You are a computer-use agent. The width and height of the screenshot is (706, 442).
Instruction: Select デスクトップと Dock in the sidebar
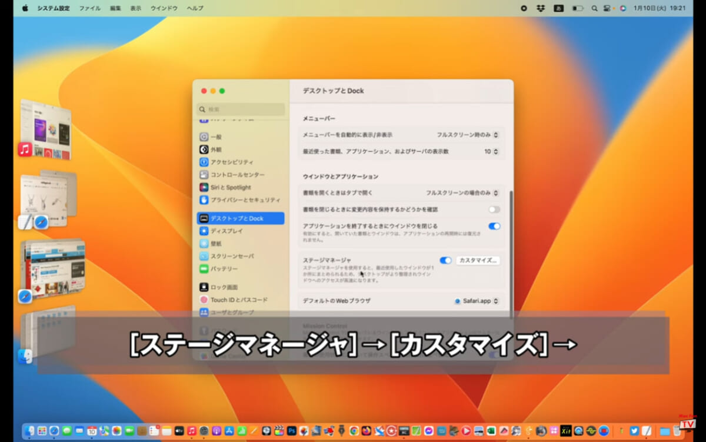point(240,218)
